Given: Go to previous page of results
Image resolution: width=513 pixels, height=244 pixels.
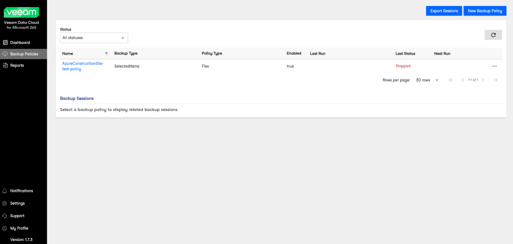Looking at the screenshot, I should pos(462,80).
